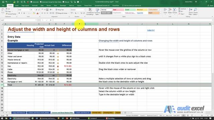
Task: Apply Italic formatting
Action: click(21, 13)
